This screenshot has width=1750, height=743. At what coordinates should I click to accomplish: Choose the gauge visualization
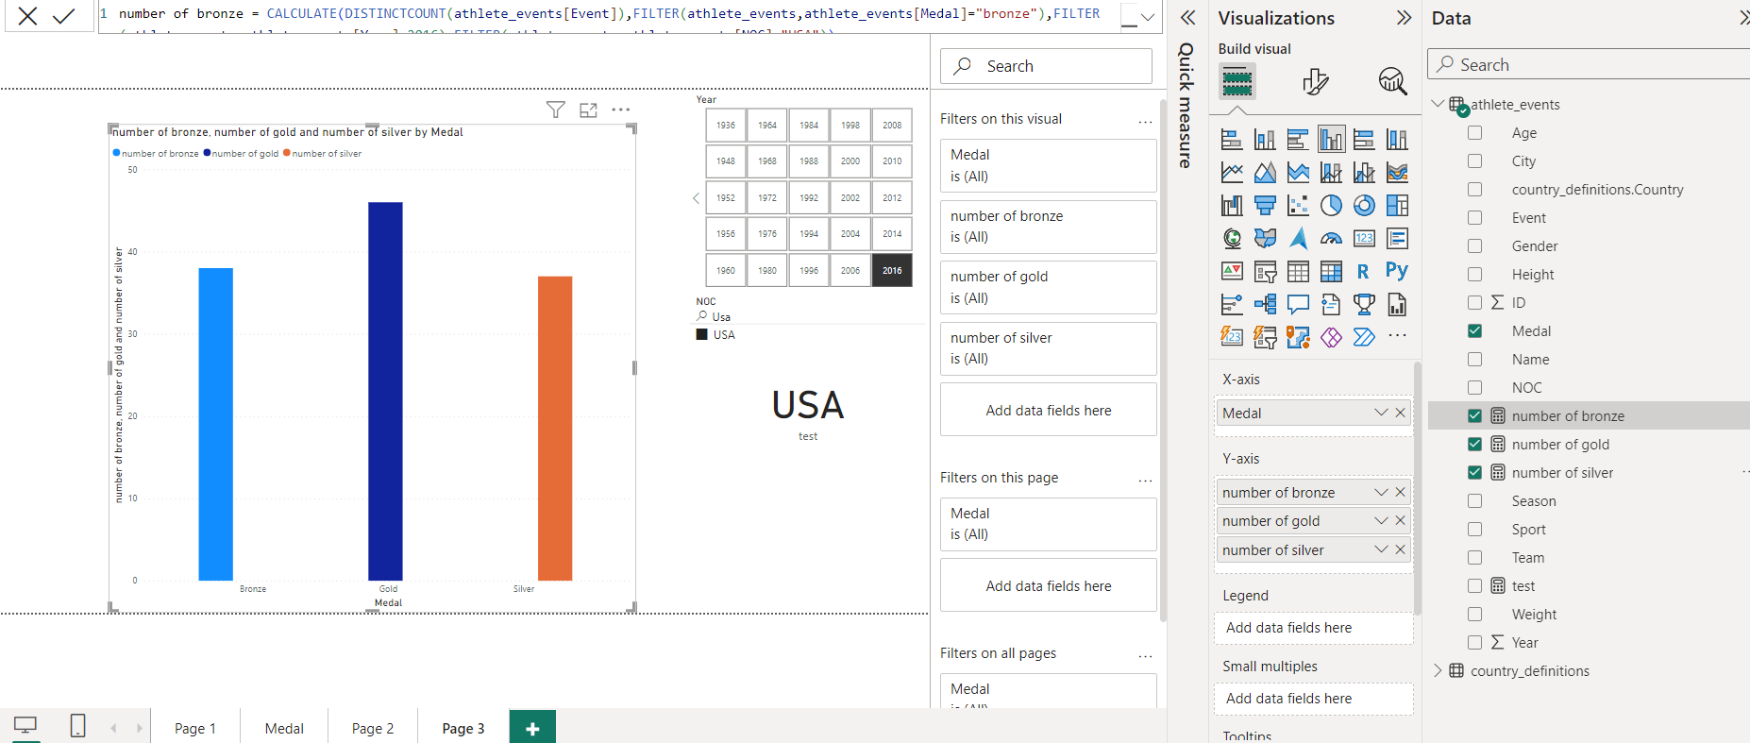1331,238
